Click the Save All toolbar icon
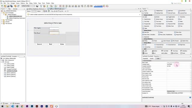This screenshot has width=192, height=108. [x=11, y=6]
